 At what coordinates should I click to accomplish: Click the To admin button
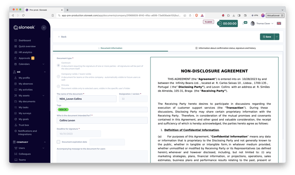(208, 22)
